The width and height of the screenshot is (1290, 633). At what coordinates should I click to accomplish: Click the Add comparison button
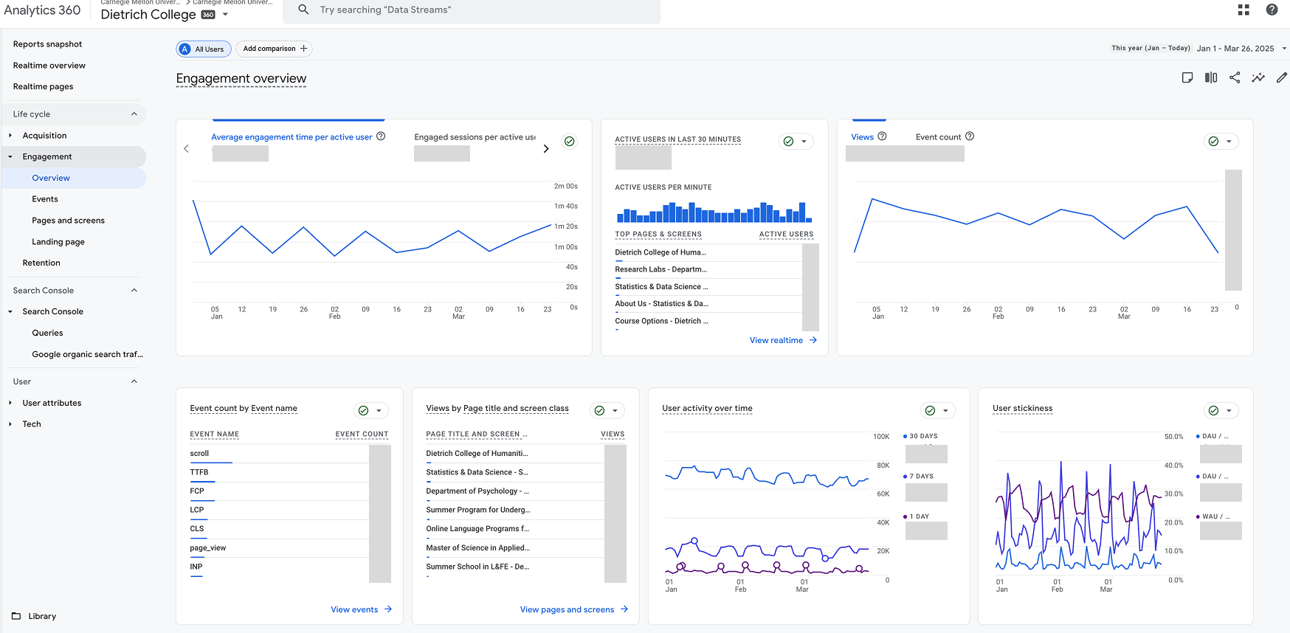point(274,49)
